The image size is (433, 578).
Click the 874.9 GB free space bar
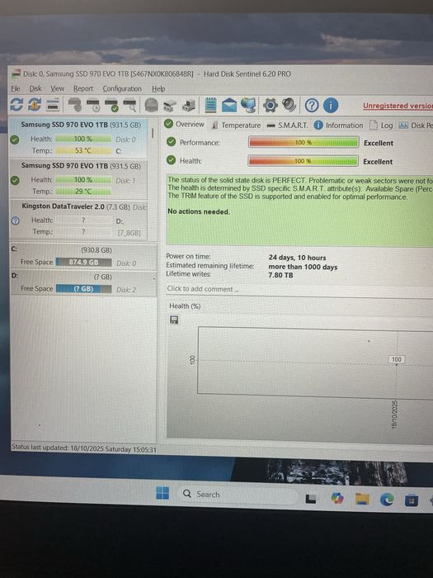(83, 262)
